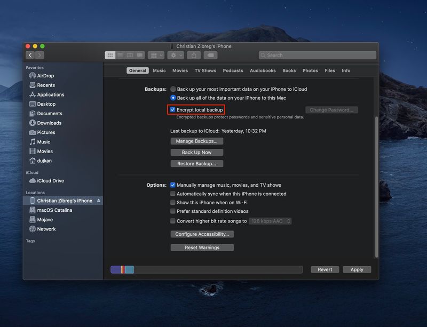Click the Change Password button

tap(331, 110)
